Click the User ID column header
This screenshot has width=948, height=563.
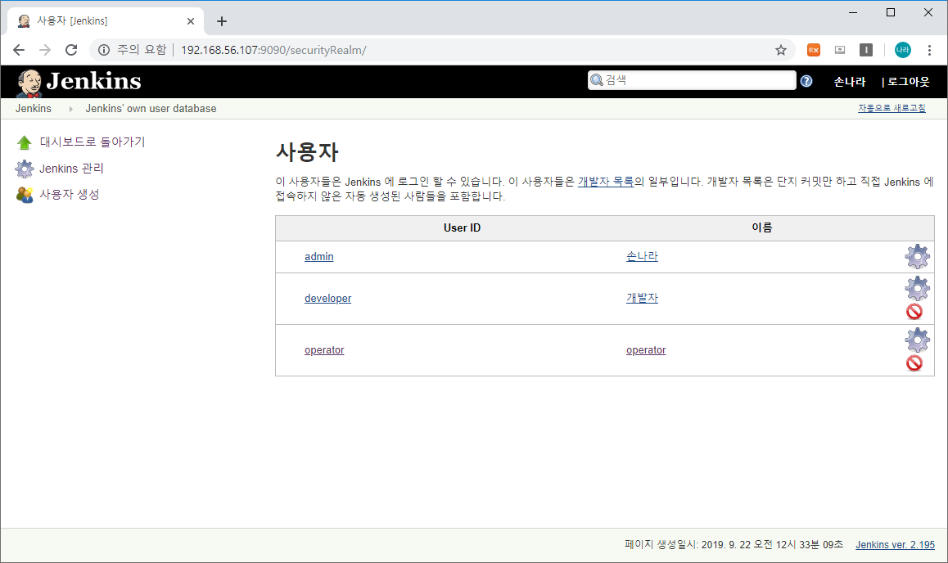click(x=462, y=227)
